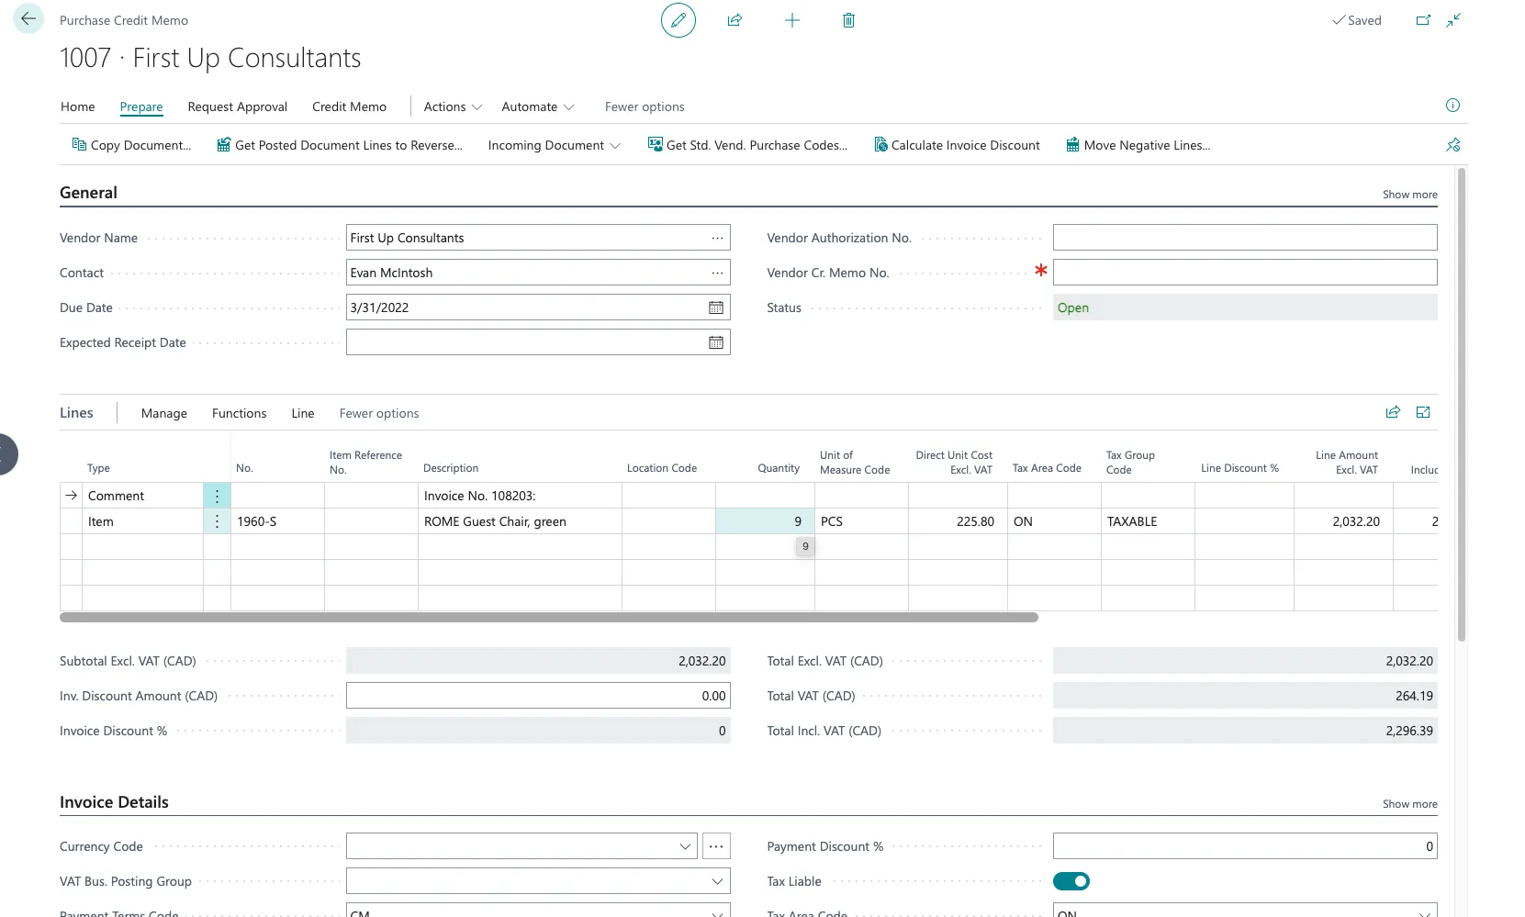
Task: Collapse the Invoice Details heading
Action: point(114,802)
